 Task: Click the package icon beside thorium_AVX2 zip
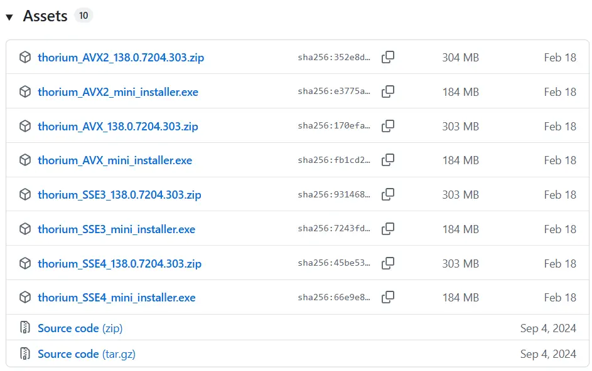[x=25, y=58]
